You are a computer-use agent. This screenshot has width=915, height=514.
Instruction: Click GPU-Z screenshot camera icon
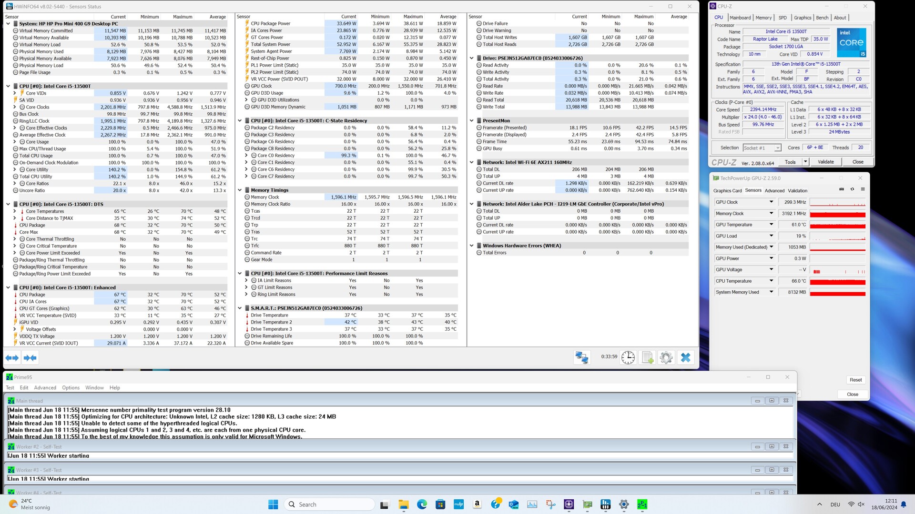(842, 189)
